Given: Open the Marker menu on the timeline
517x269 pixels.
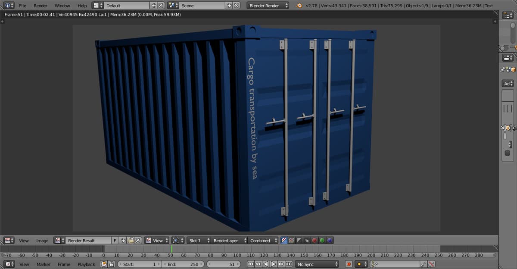Looking at the screenshot, I should 44,264.
